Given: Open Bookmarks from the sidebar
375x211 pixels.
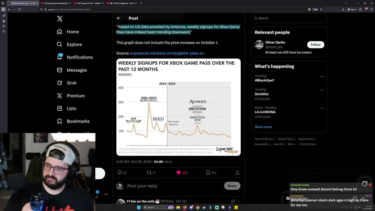Looking at the screenshot, I should (73, 121).
